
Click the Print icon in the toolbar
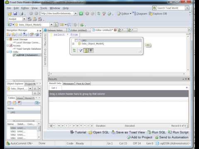(22, 14)
